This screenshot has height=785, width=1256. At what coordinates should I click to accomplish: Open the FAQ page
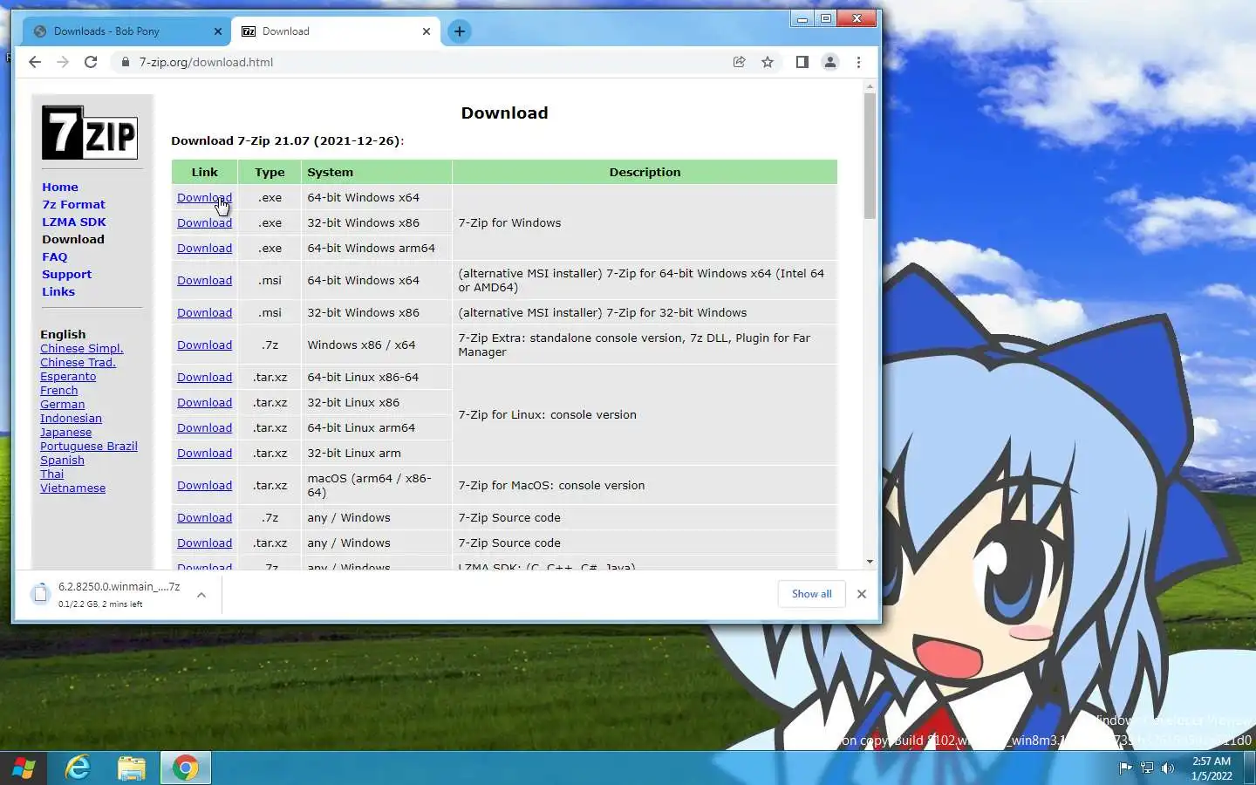pyautogui.click(x=54, y=256)
